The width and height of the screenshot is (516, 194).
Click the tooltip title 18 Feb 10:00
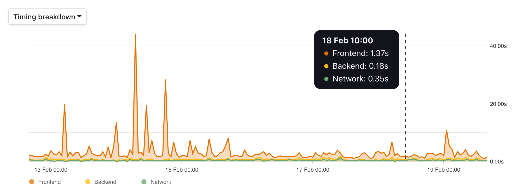[348, 40]
